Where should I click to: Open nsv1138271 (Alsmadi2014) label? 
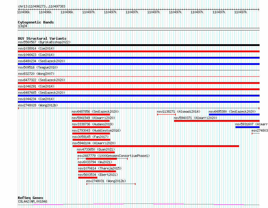tap(179, 112)
